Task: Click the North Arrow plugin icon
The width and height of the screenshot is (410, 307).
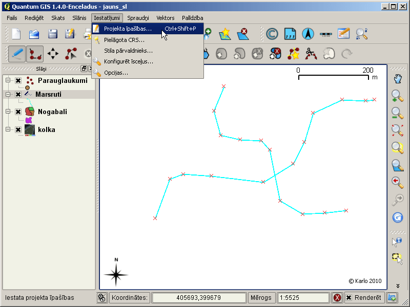Action: (308, 34)
